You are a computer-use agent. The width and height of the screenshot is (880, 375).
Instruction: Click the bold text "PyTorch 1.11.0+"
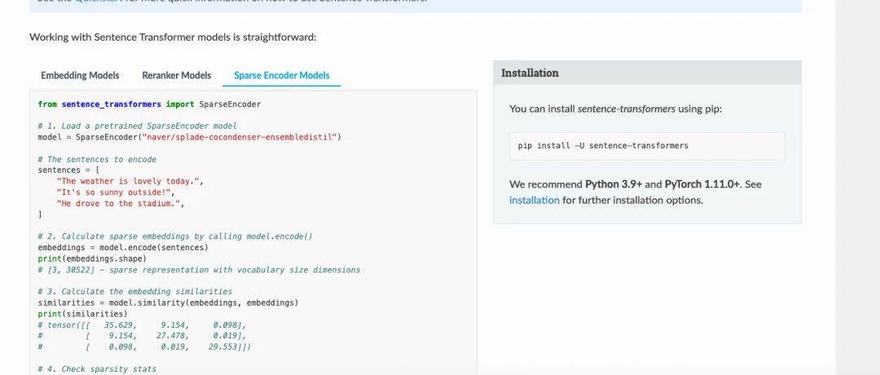(x=702, y=185)
